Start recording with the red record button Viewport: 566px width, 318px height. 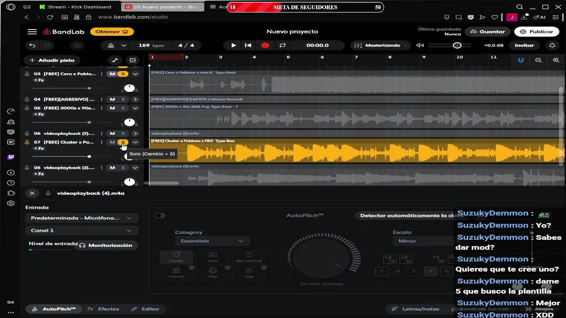click(265, 45)
